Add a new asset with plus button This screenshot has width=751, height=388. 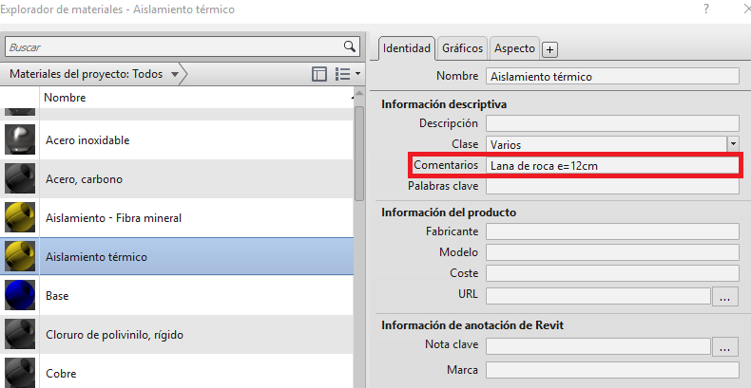click(x=549, y=49)
